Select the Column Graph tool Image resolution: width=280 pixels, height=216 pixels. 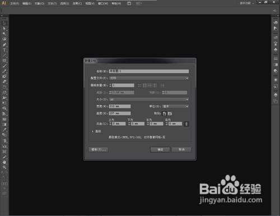click(x=4, y=146)
